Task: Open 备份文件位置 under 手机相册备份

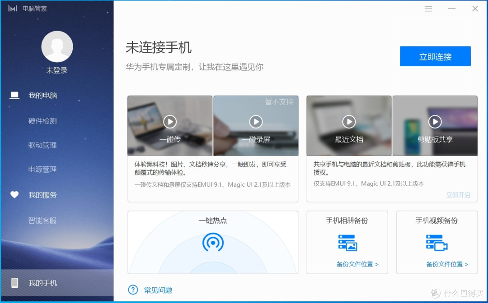Action: coord(357,264)
